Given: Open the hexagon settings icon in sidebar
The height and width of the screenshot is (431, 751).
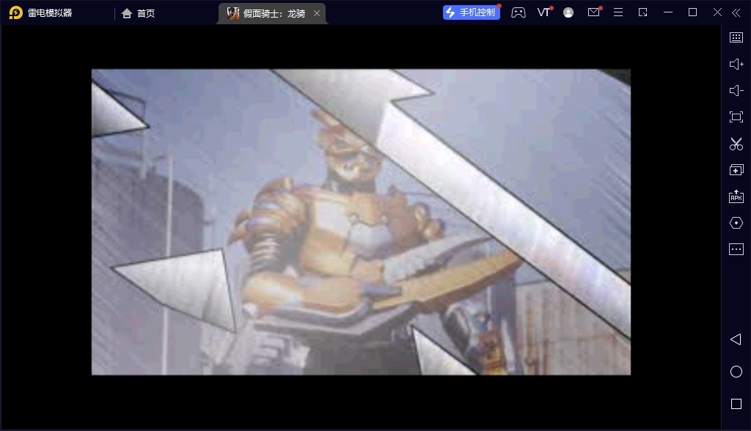Looking at the screenshot, I should pyautogui.click(x=736, y=223).
